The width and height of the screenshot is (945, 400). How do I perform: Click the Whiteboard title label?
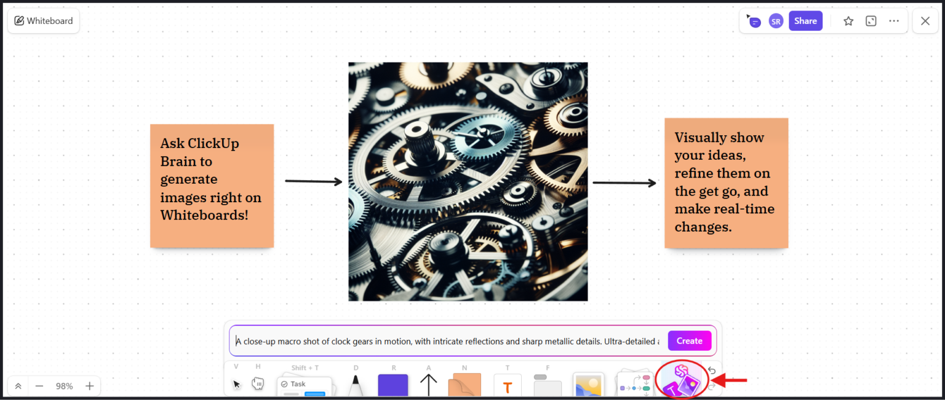click(43, 20)
